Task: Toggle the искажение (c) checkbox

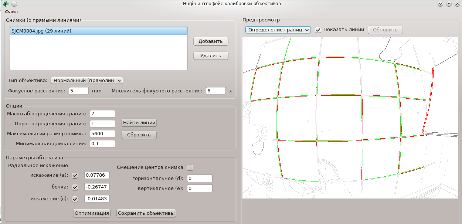Action: [75, 199]
